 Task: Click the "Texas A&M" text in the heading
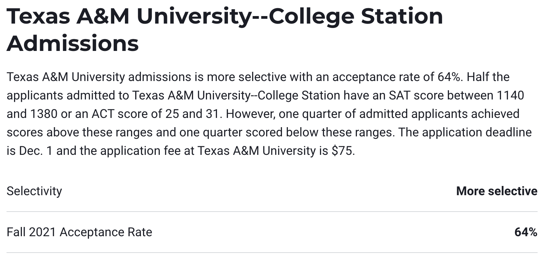68,16
